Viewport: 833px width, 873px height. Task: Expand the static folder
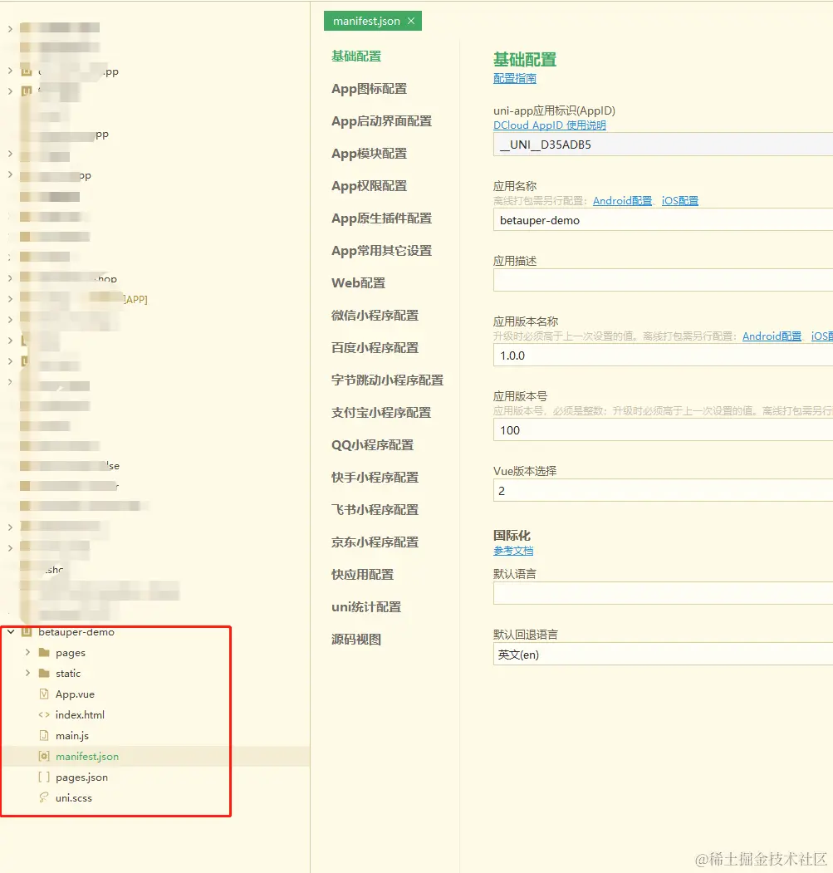pos(28,673)
